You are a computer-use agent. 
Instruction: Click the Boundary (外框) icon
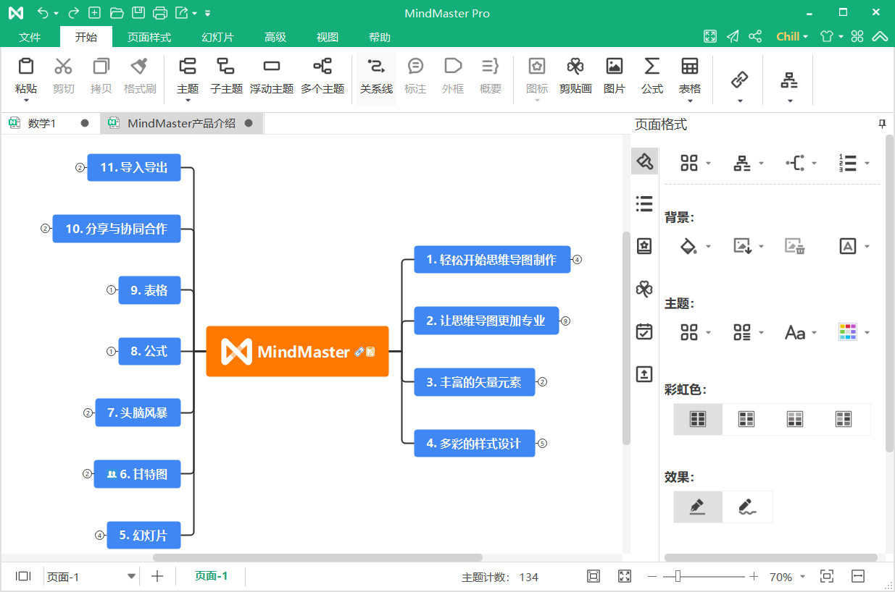453,67
